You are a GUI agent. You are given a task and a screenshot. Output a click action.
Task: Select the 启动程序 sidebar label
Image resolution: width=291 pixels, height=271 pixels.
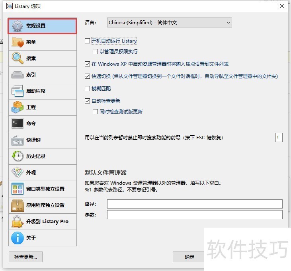point(36,91)
